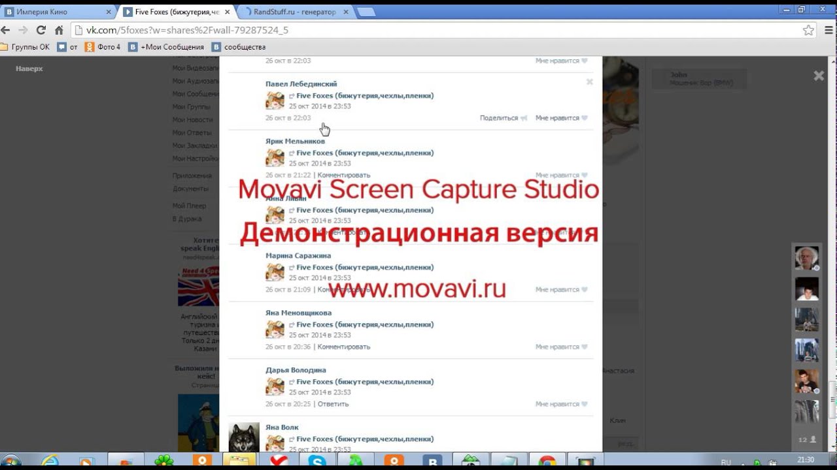Screen dimensions: 837x470
Task: Like Яна Меновщикова's repost via Мне нравится
Action: pyautogui.click(x=561, y=347)
